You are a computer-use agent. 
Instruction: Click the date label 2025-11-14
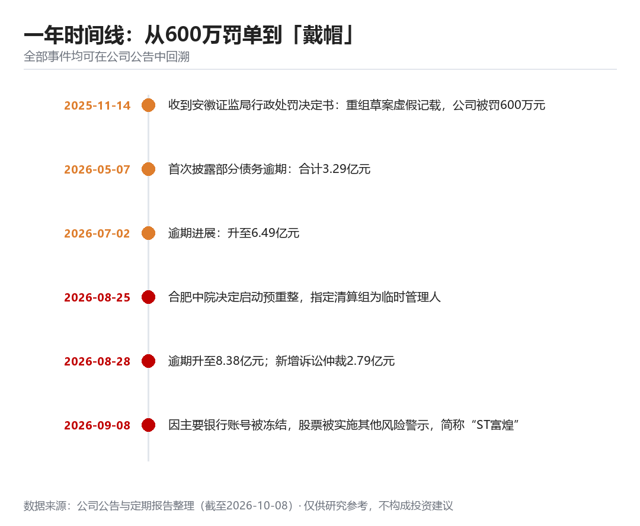pyautogui.click(x=97, y=105)
